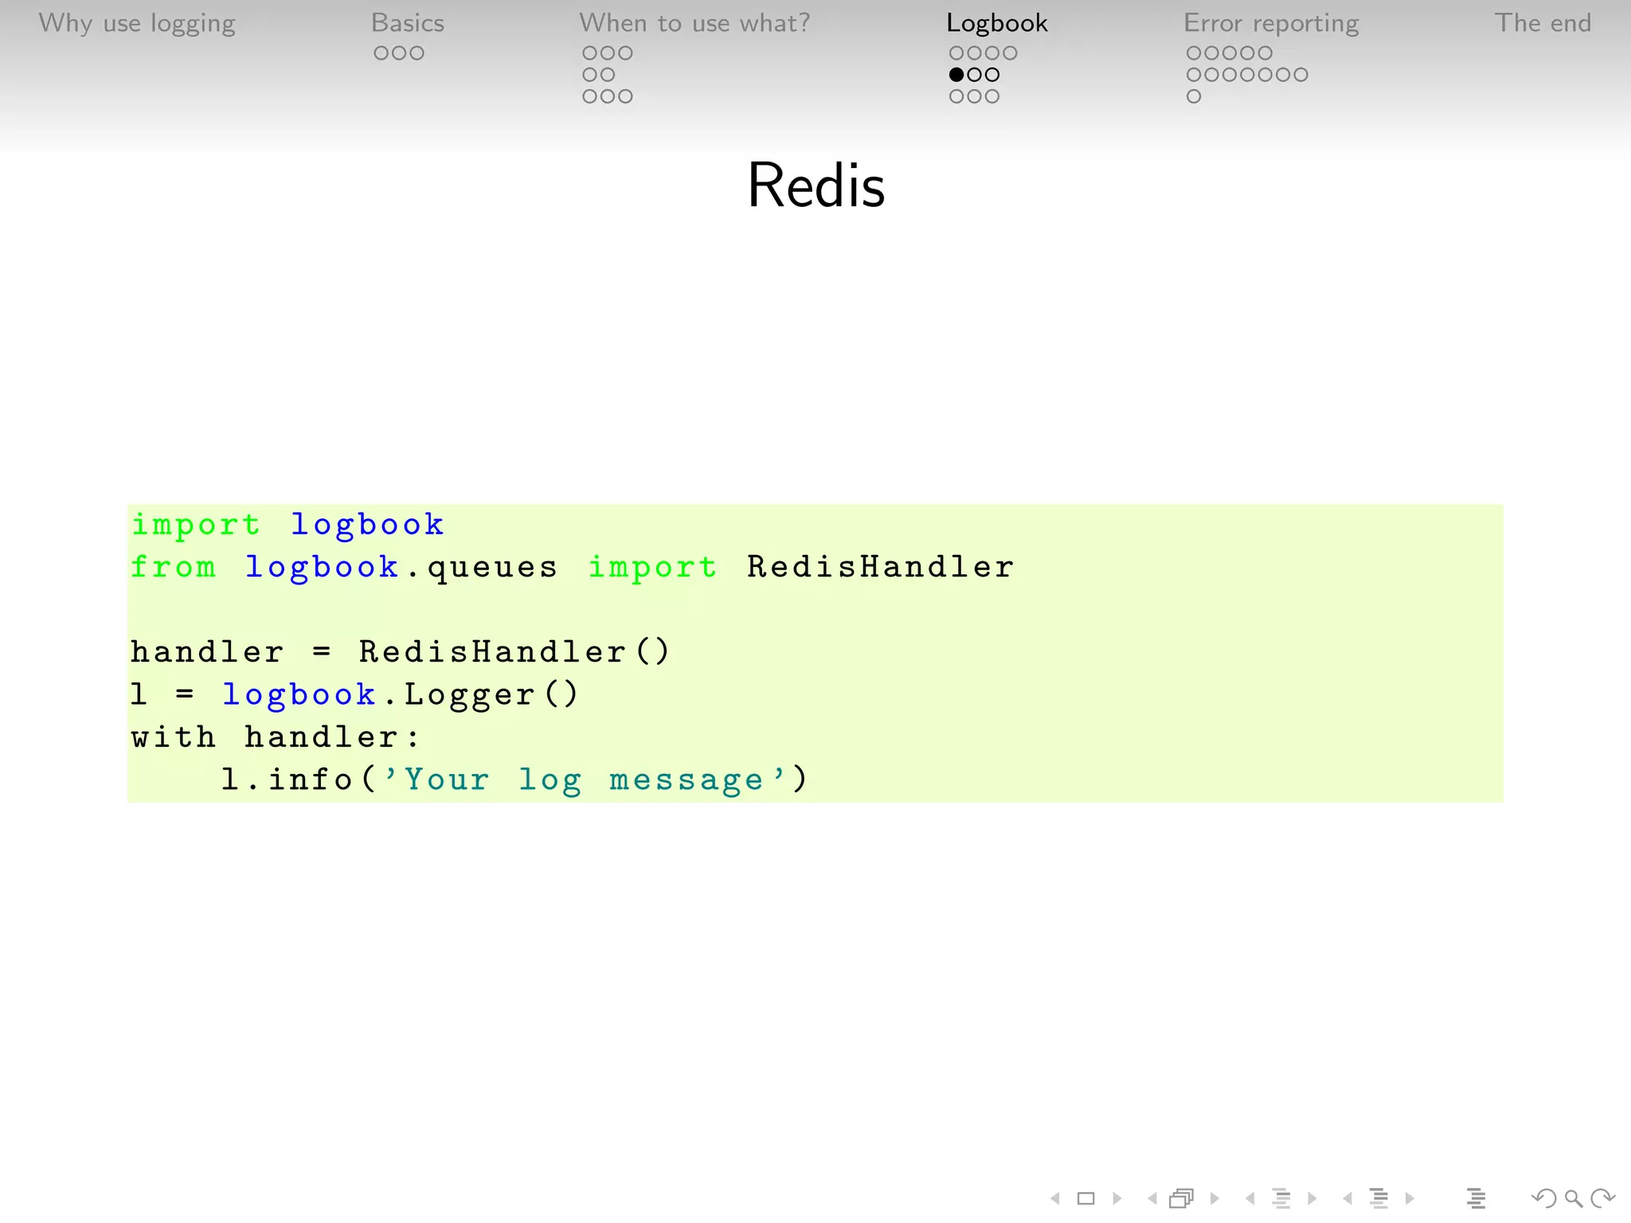Click the stacked frames navigation icon

point(1182,1198)
